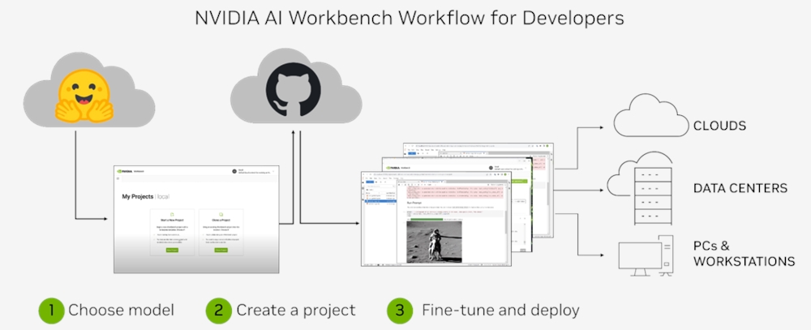Click the PCs & WORKSTATIONS label
Viewport: 811px width, 330px height.
click(744, 253)
